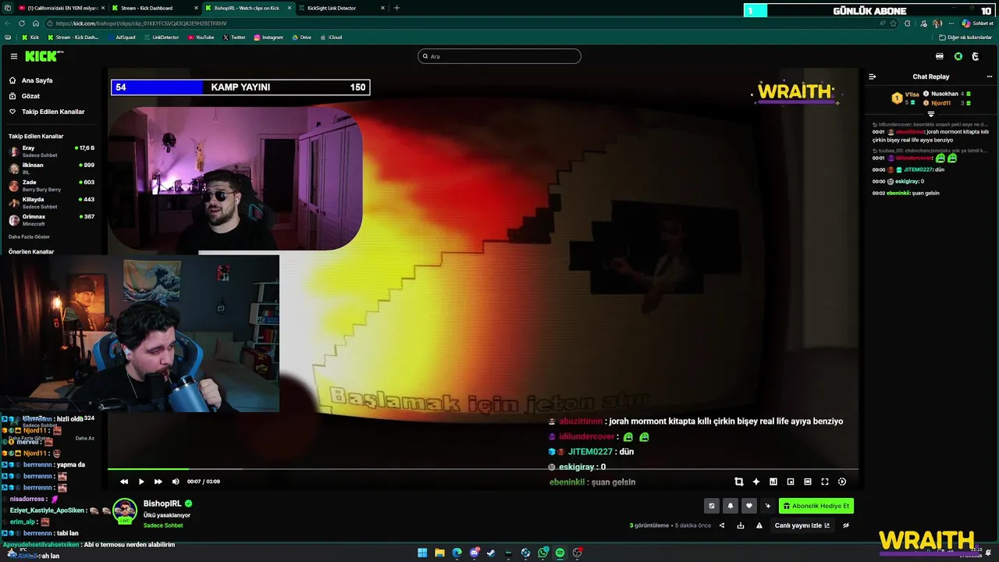This screenshot has height=562, width=999.
Task: Open Killayda channel in sidebar
Action: click(52, 202)
